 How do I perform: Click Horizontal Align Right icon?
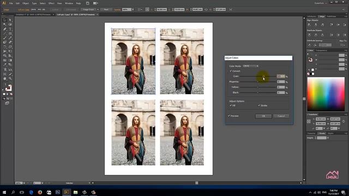coord(322,24)
